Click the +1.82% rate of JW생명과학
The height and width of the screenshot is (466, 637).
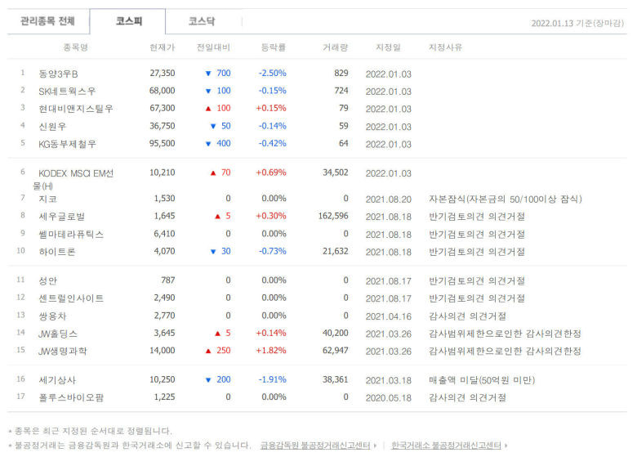tap(271, 351)
